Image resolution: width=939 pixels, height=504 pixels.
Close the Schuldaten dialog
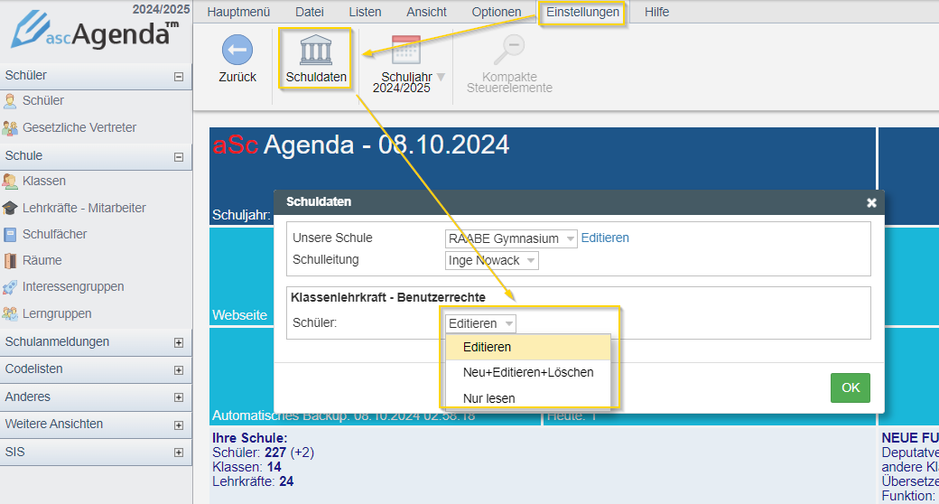871,202
